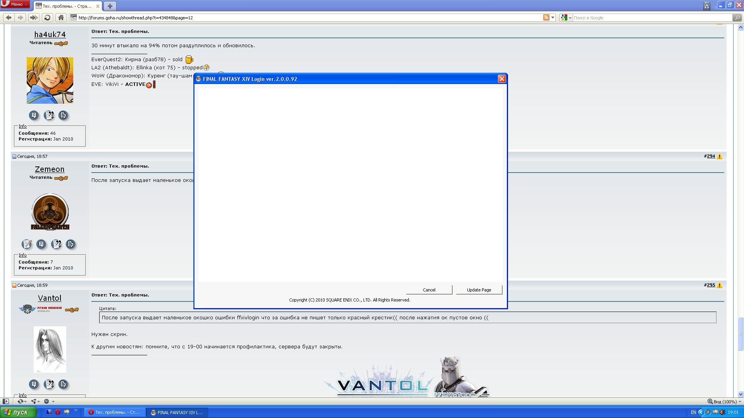This screenshot has width=744, height=418.
Task: Toggle the side panel button in status bar
Action: [5, 401]
